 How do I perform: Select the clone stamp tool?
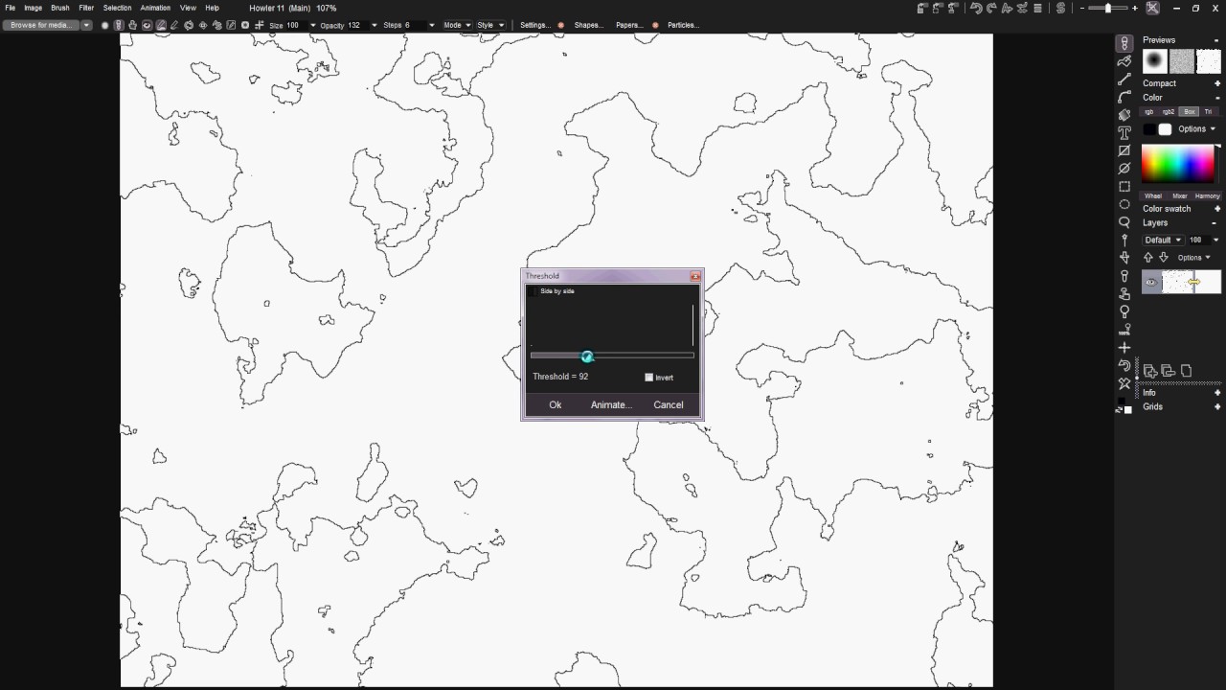point(1124,293)
